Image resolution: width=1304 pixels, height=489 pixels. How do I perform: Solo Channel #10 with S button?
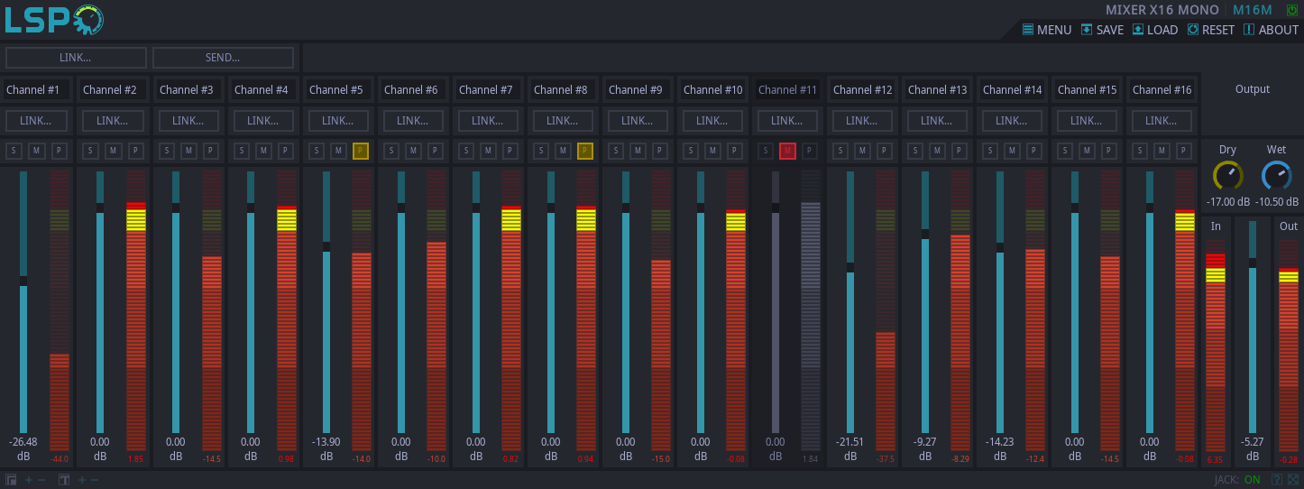pos(691,151)
